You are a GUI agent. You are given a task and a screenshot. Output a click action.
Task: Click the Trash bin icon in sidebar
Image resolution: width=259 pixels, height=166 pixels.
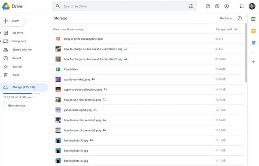[6, 75]
